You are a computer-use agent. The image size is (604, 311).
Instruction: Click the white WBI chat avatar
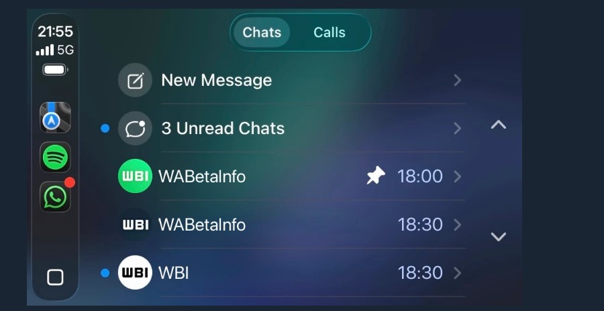135,273
